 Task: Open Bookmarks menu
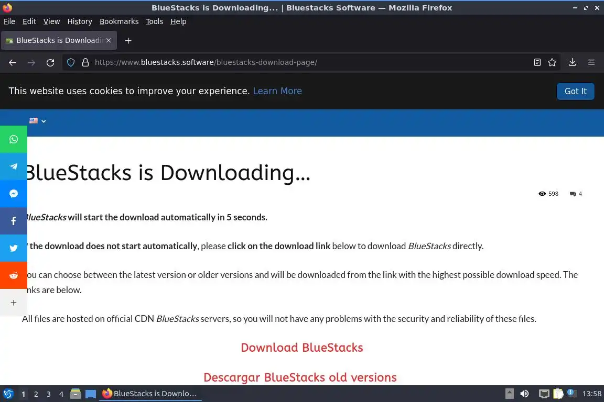point(119,21)
